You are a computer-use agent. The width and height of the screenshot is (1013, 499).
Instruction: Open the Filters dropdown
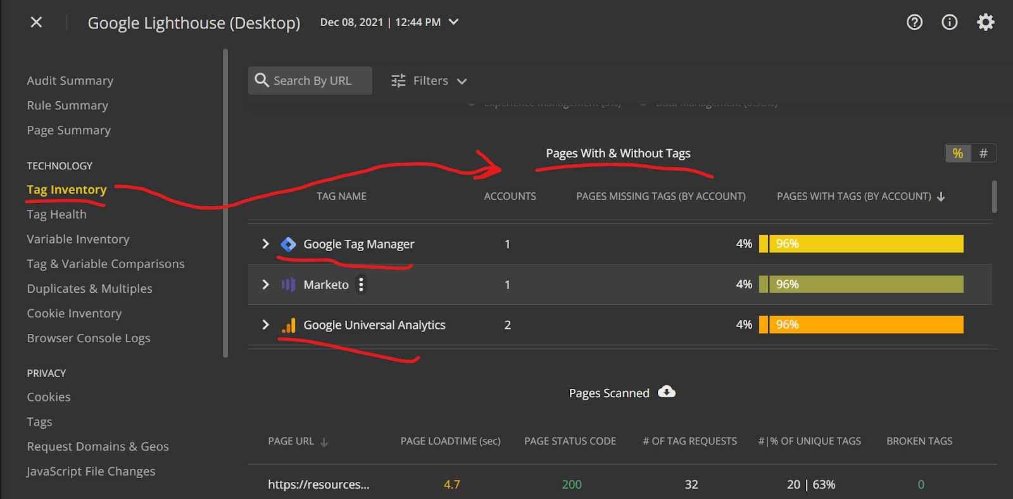(x=429, y=81)
